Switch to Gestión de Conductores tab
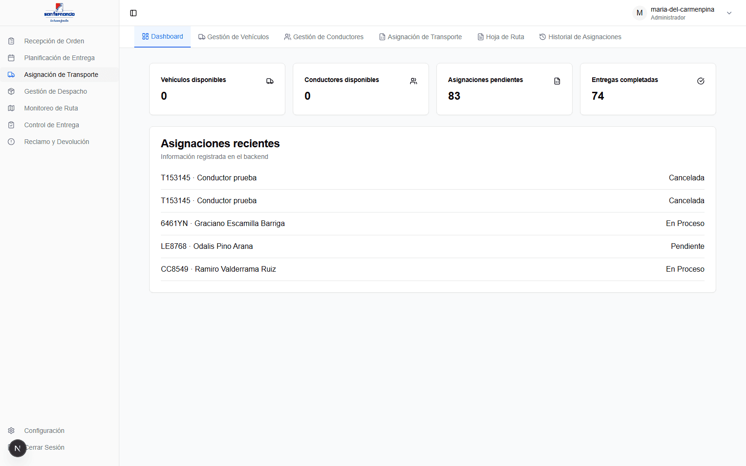 [324, 37]
